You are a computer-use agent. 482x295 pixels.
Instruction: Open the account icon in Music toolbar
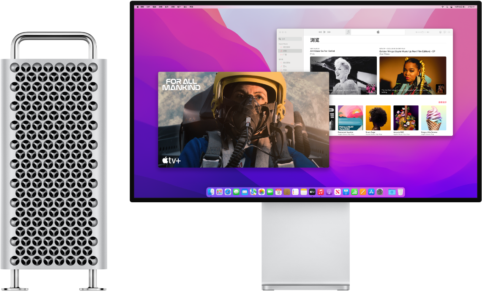tap(440, 32)
